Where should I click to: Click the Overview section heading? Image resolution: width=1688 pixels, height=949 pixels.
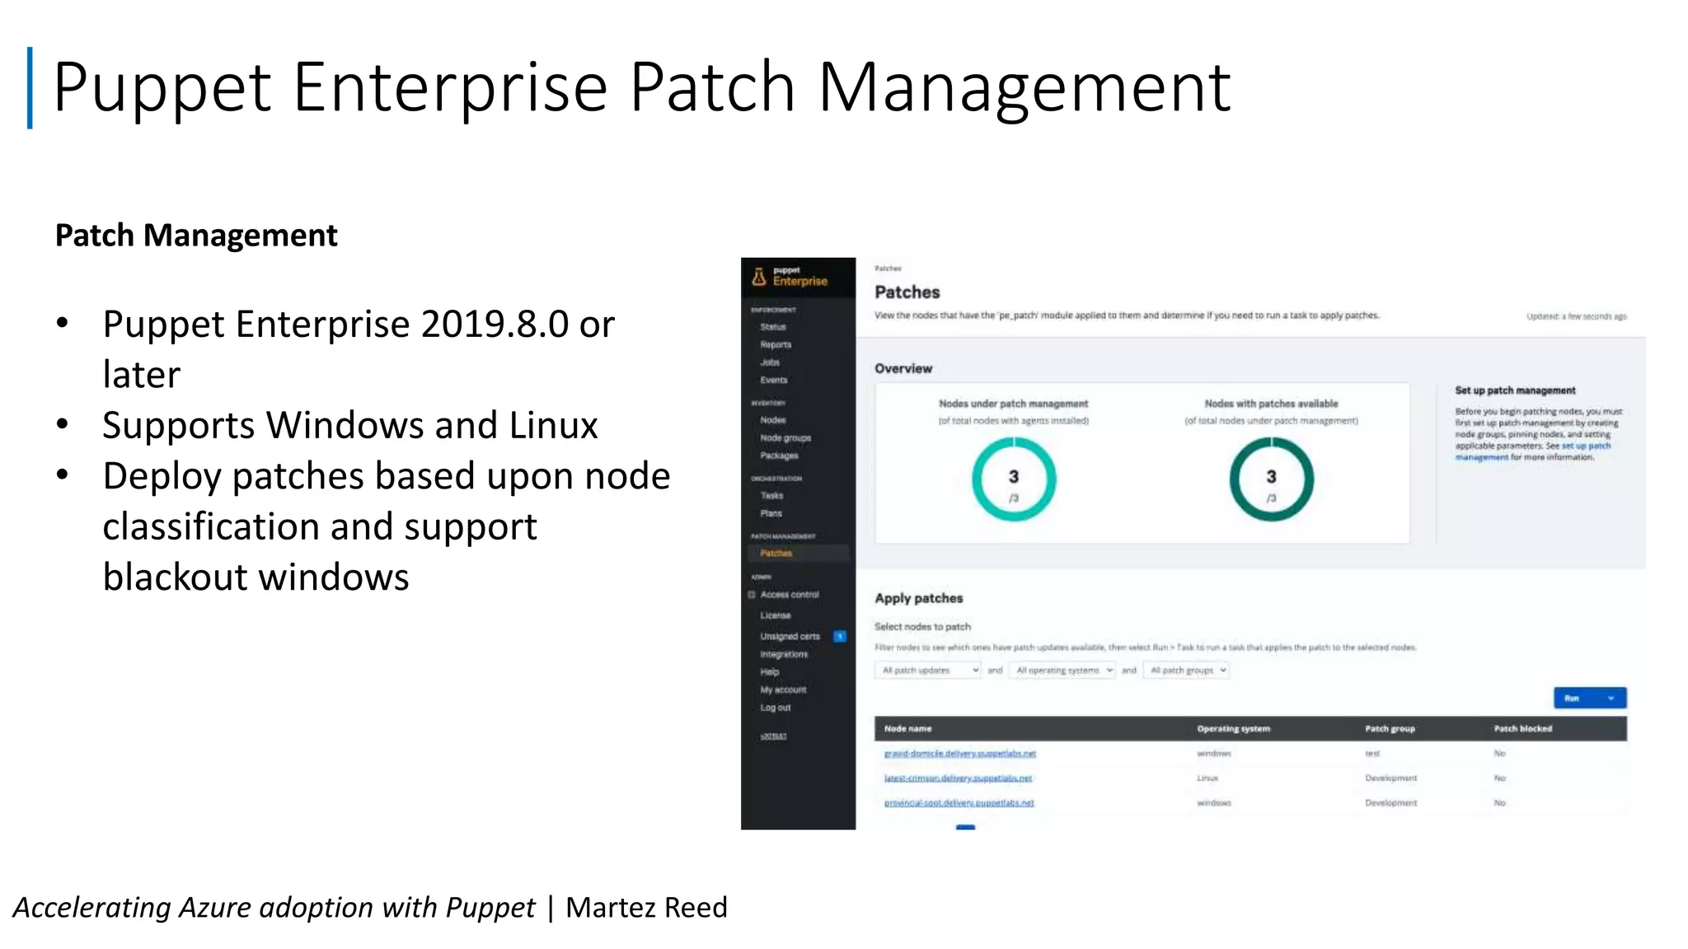coord(903,369)
